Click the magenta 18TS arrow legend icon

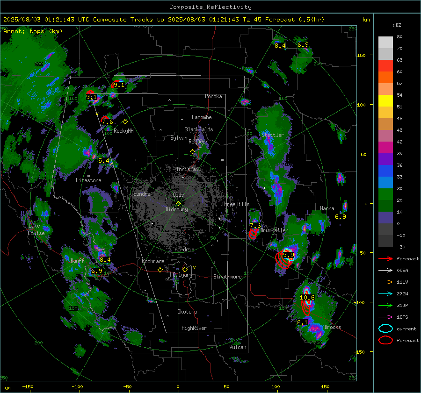point(385,317)
